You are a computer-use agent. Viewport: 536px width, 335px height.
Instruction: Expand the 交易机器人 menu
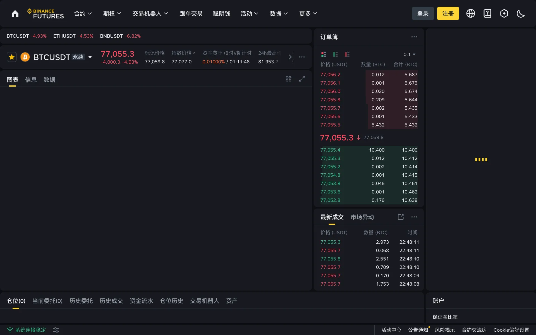tap(150, 13)
